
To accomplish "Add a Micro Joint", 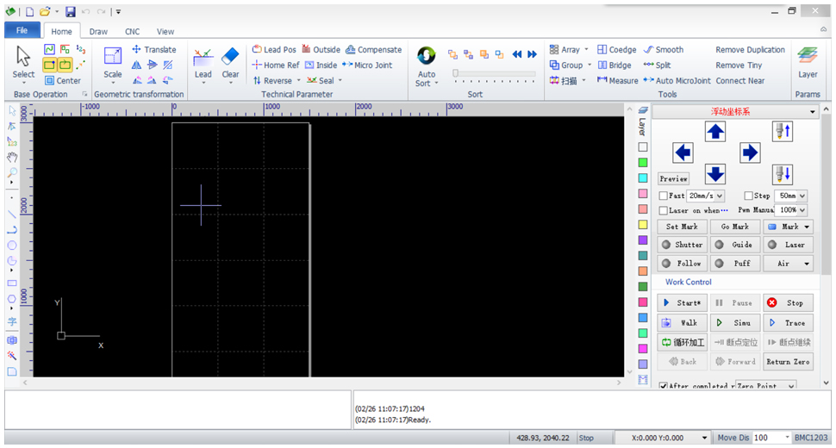I will (x=367, y=65).
